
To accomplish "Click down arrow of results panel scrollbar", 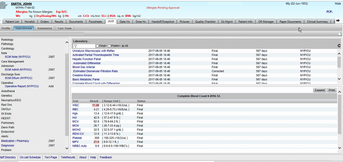I will 339,148.
